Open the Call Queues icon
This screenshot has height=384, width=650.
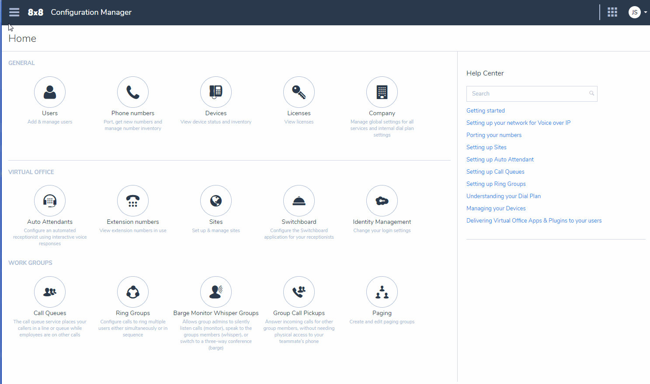pos(50,292)
